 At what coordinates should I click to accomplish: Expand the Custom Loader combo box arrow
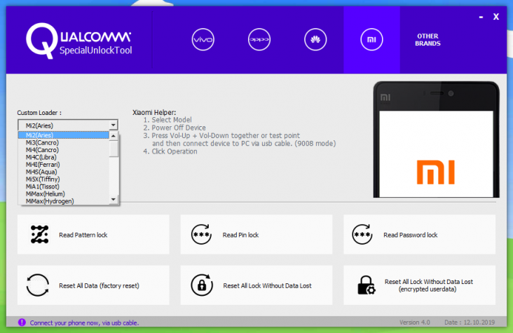click(114, 125)
